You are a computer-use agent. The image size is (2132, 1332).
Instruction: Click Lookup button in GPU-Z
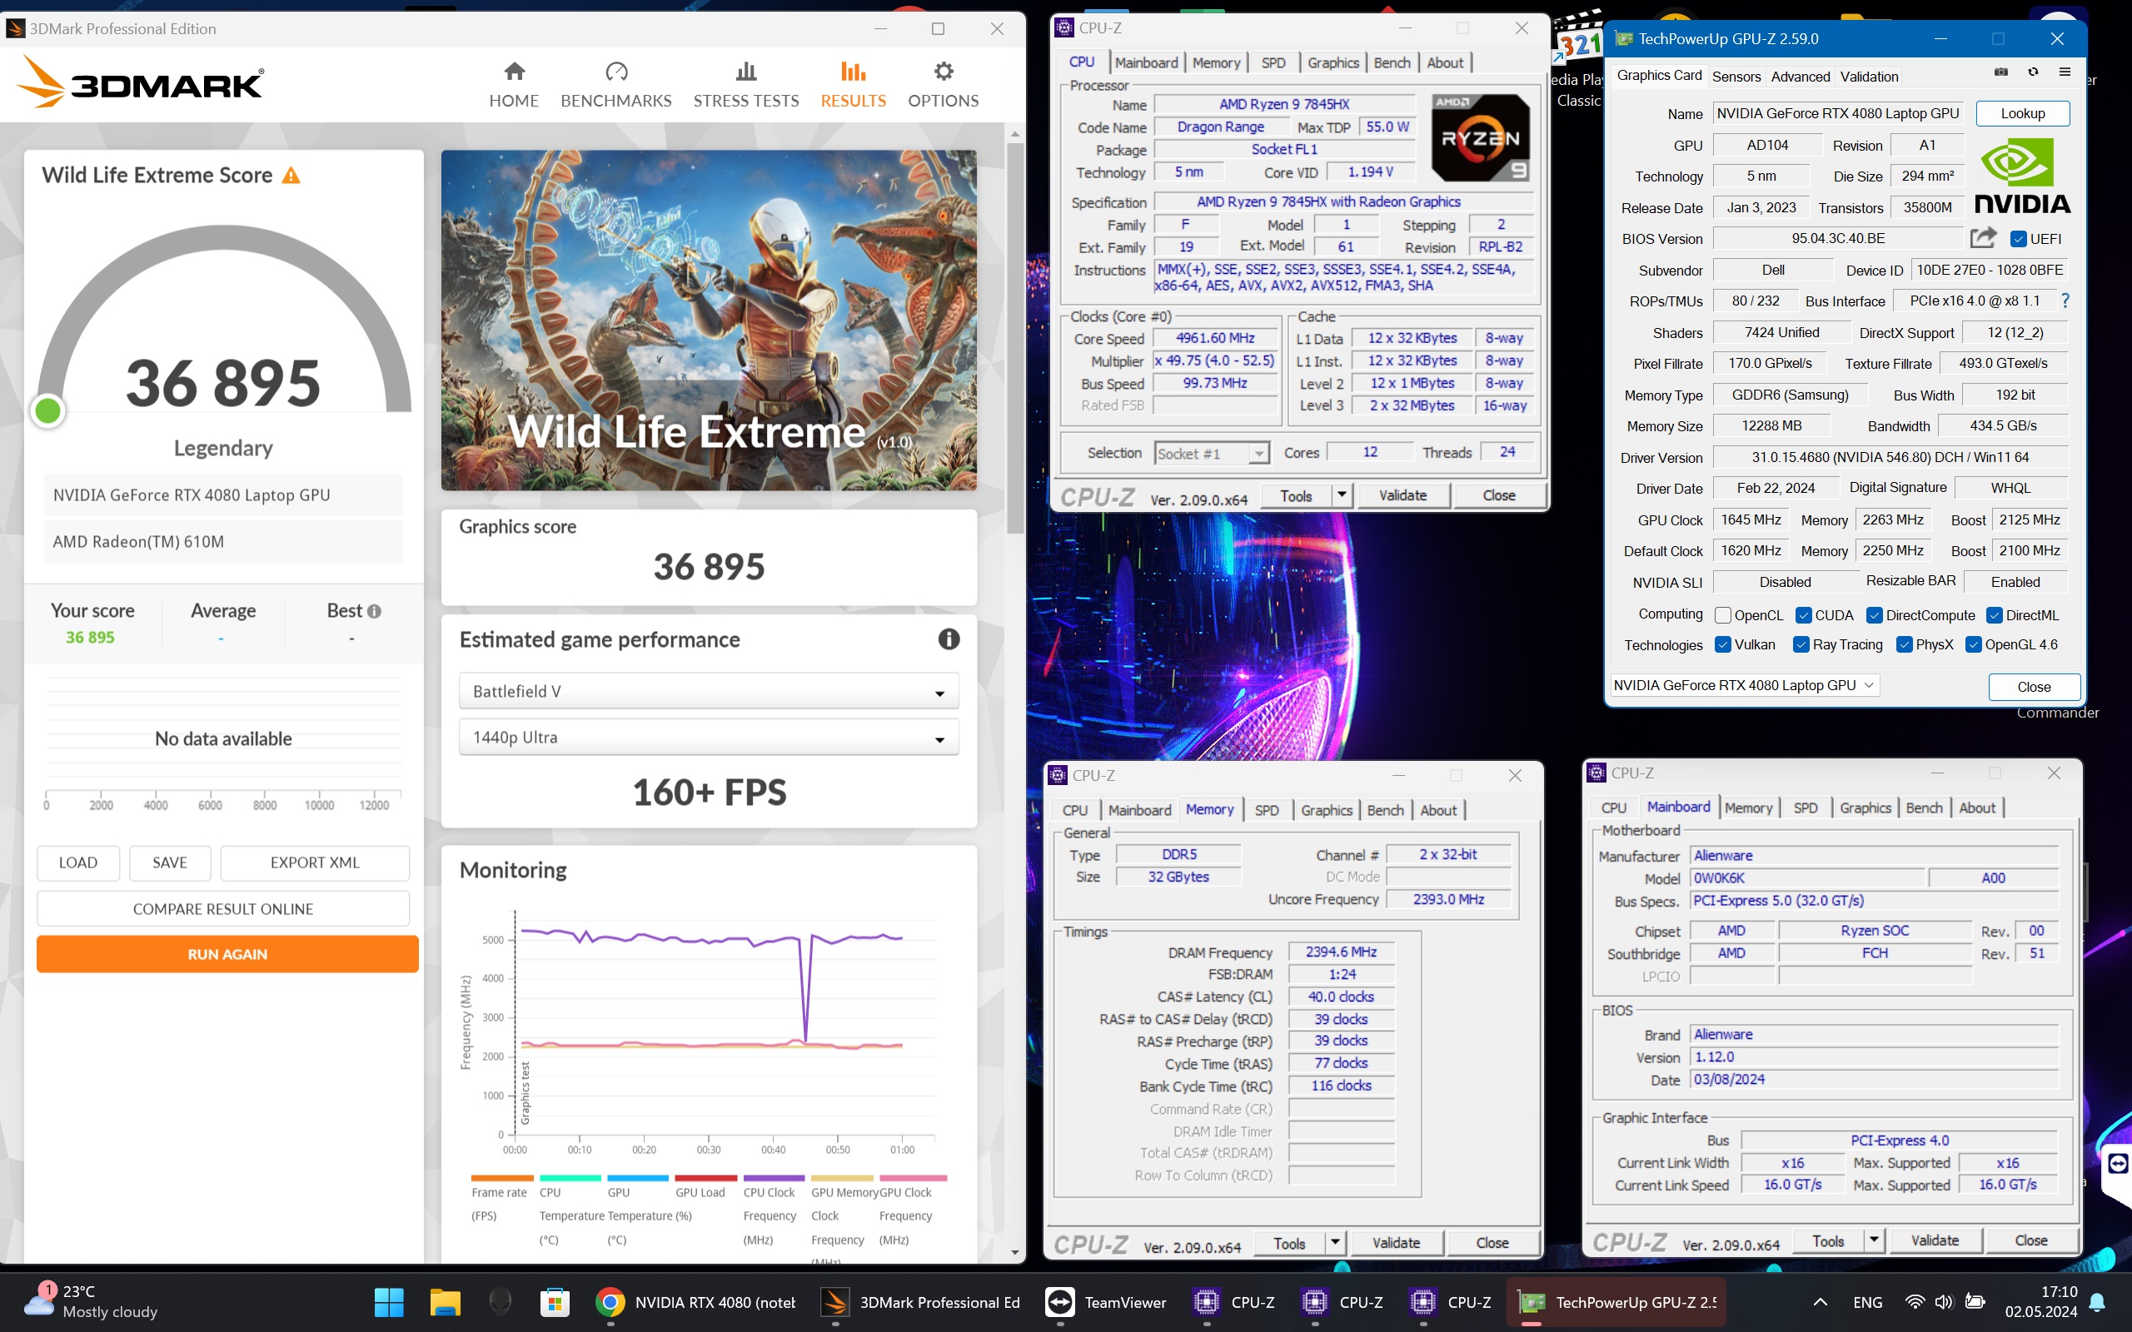click(x=2022, y=114)
